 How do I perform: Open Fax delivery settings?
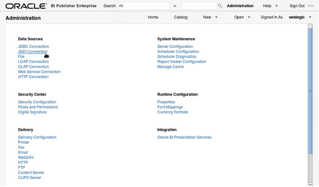pyautogui.click(x=21, y=147)
